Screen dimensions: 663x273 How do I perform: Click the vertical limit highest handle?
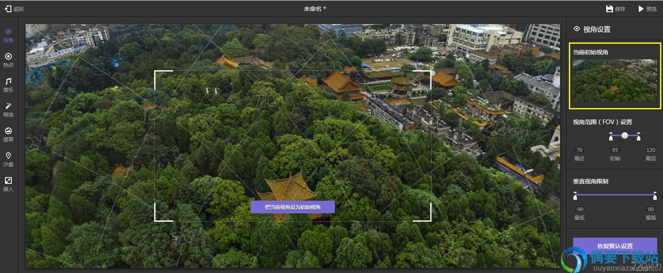tap(655, 196)
